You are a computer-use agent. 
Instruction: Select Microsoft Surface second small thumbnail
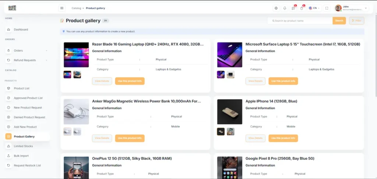coord(230,74)
